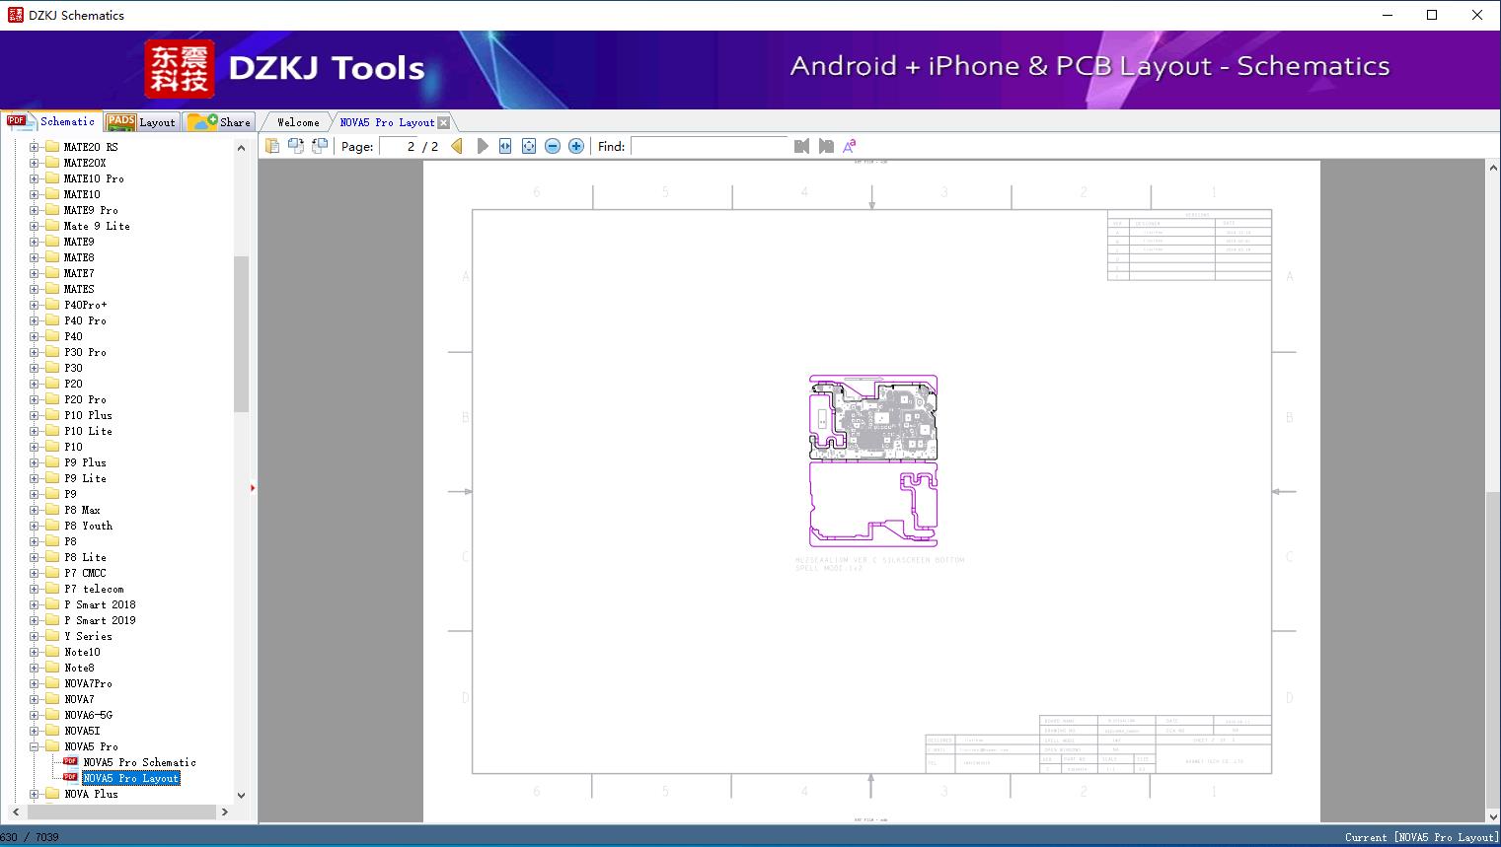Select the P8 Youth folder
The image size is (1501, 847).
(88, 526)
